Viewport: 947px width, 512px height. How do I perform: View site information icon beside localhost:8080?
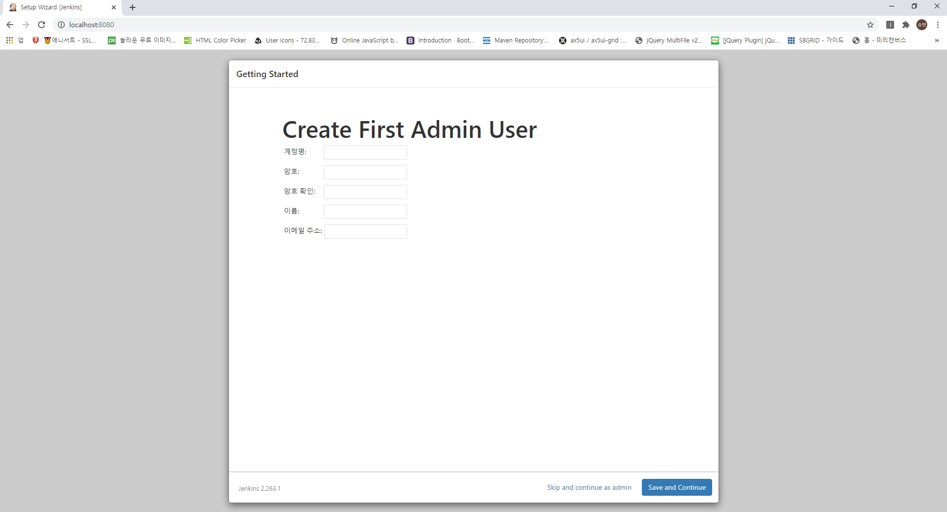pyautogui.click(x=61, y=25)
